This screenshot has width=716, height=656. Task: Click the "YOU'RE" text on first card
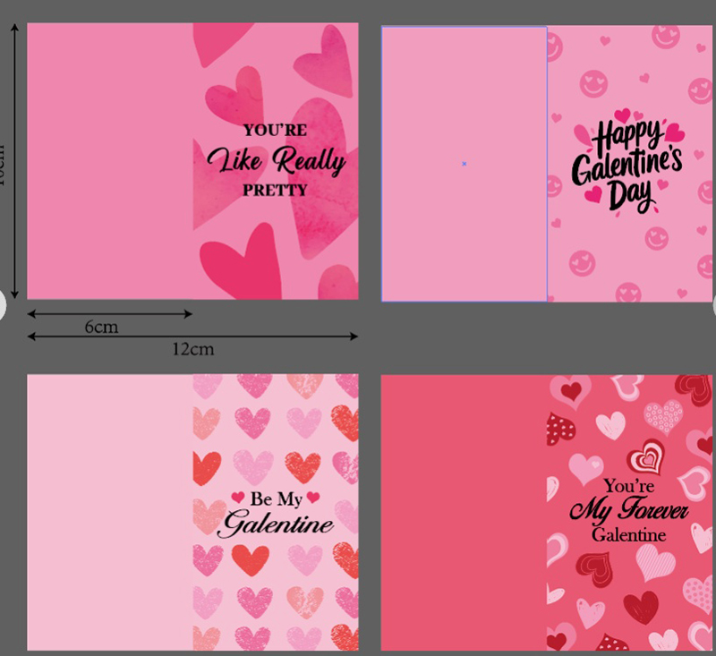tap(275, 131)
